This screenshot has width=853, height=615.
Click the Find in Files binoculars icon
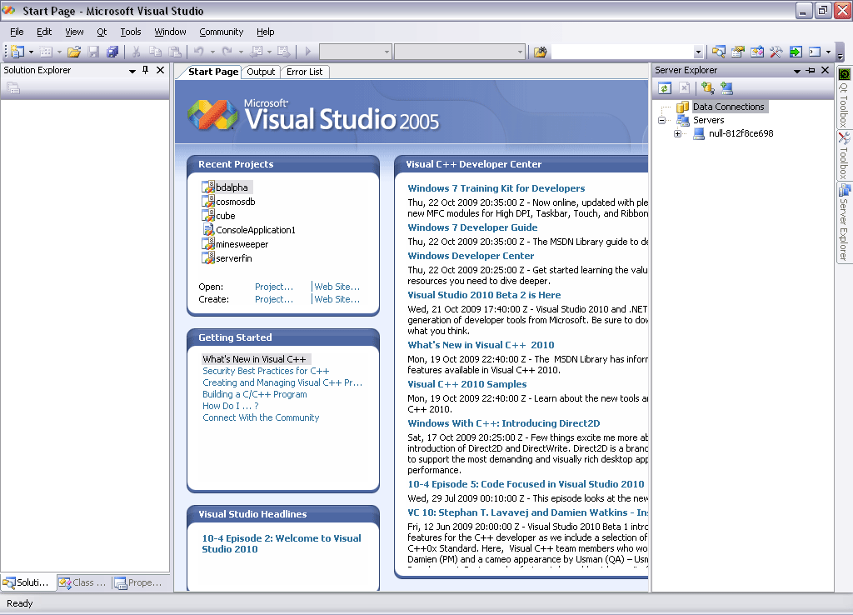tap(540, 52)
